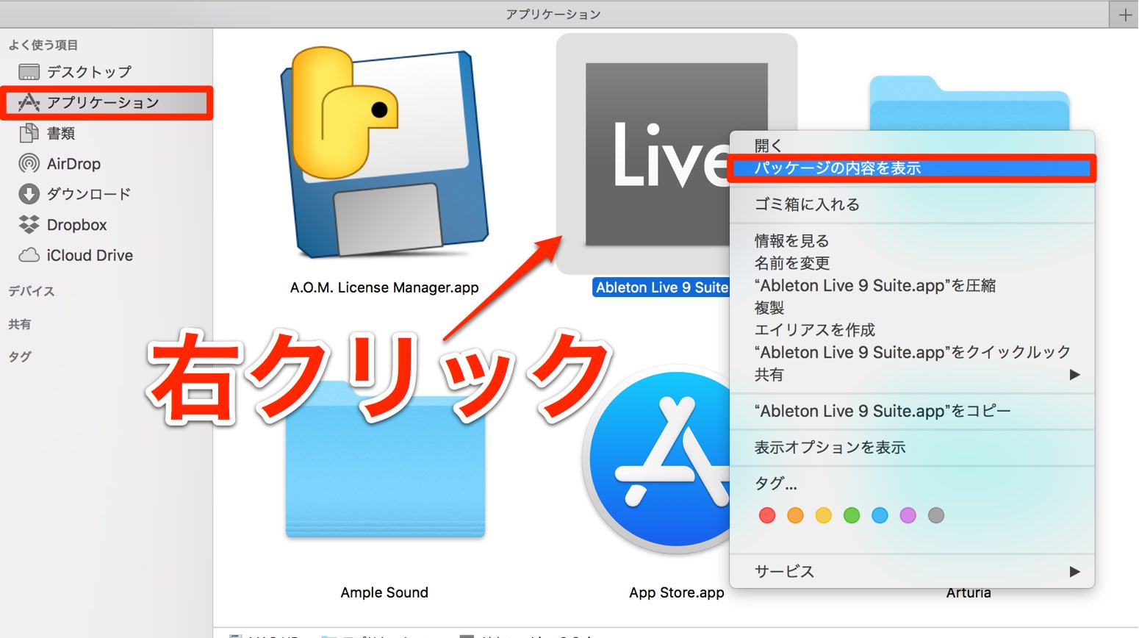Image resolution: width=1139 pixels, height=638 pixels.
Task: Choose 開く from the context menu
Action: (x=911, y=146)
